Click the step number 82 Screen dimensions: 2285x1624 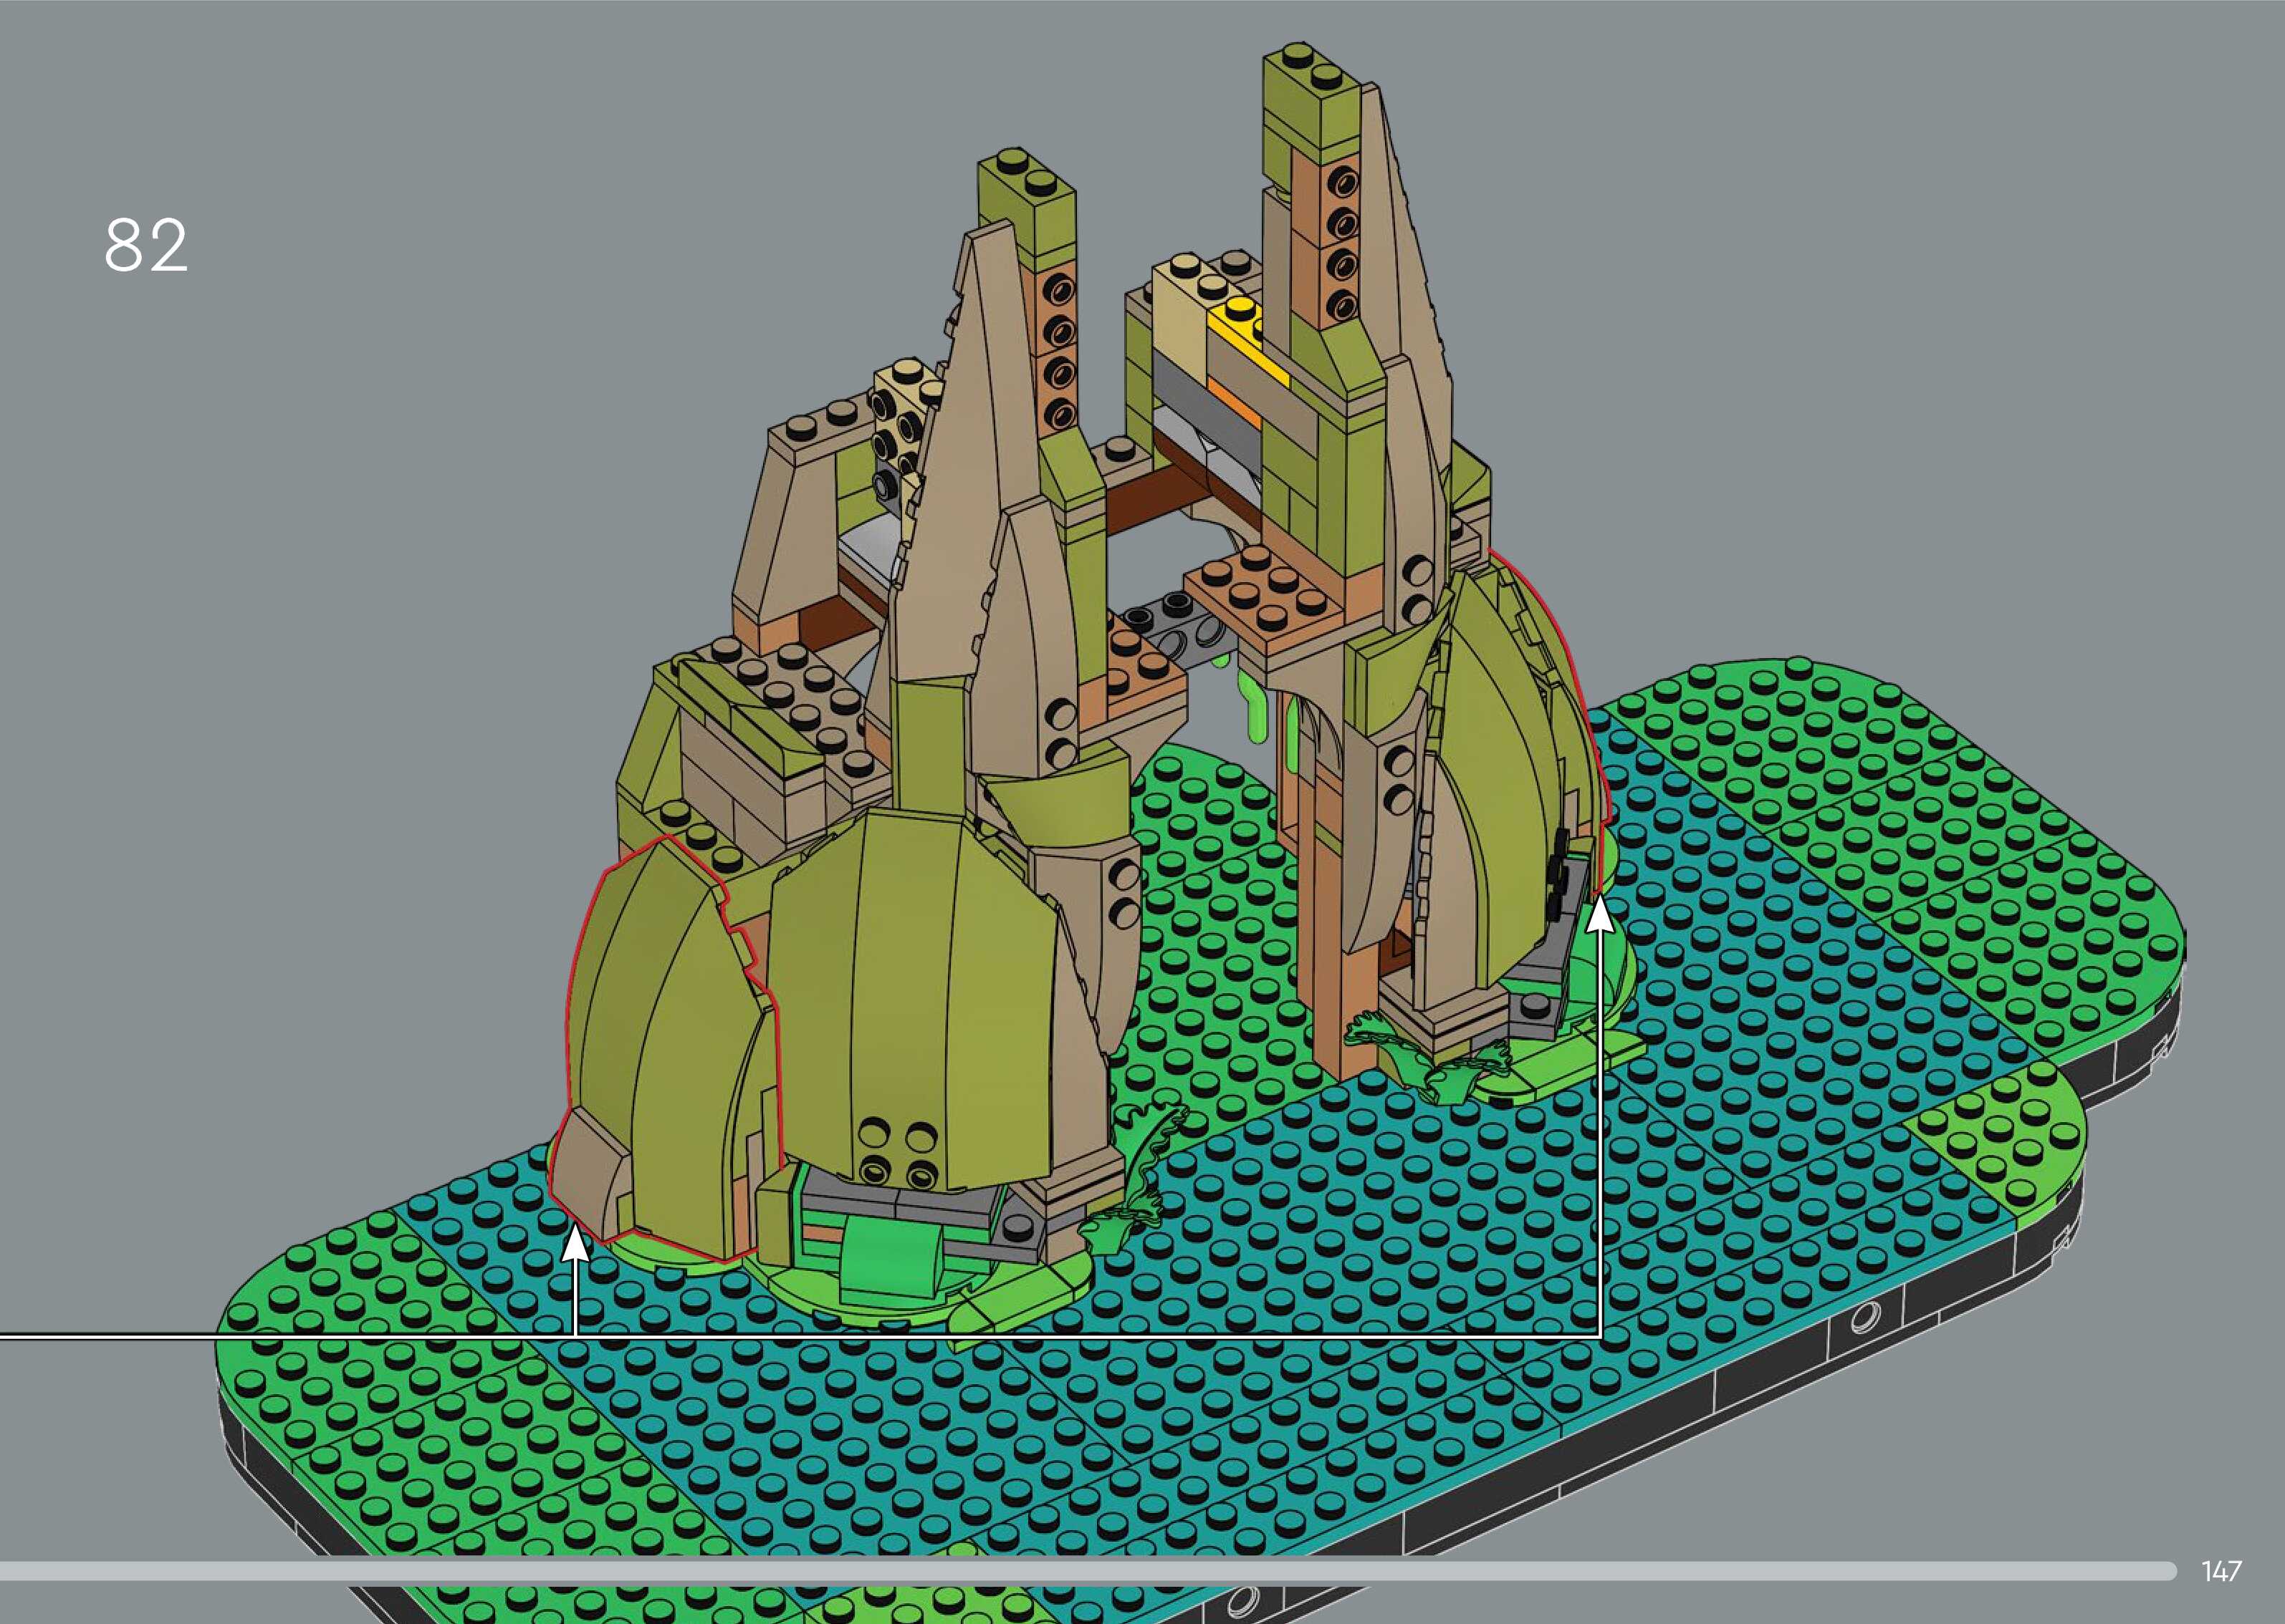tap(146, 246)
